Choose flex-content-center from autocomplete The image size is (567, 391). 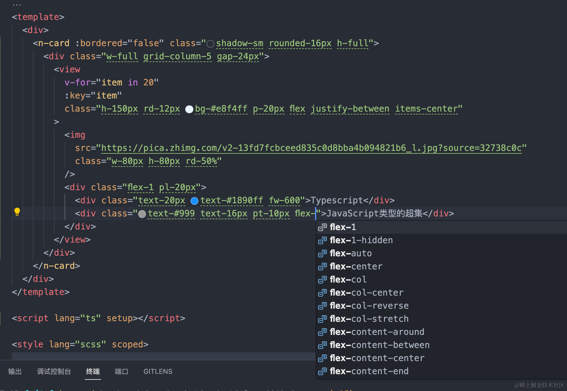click(x=441, y=358)
